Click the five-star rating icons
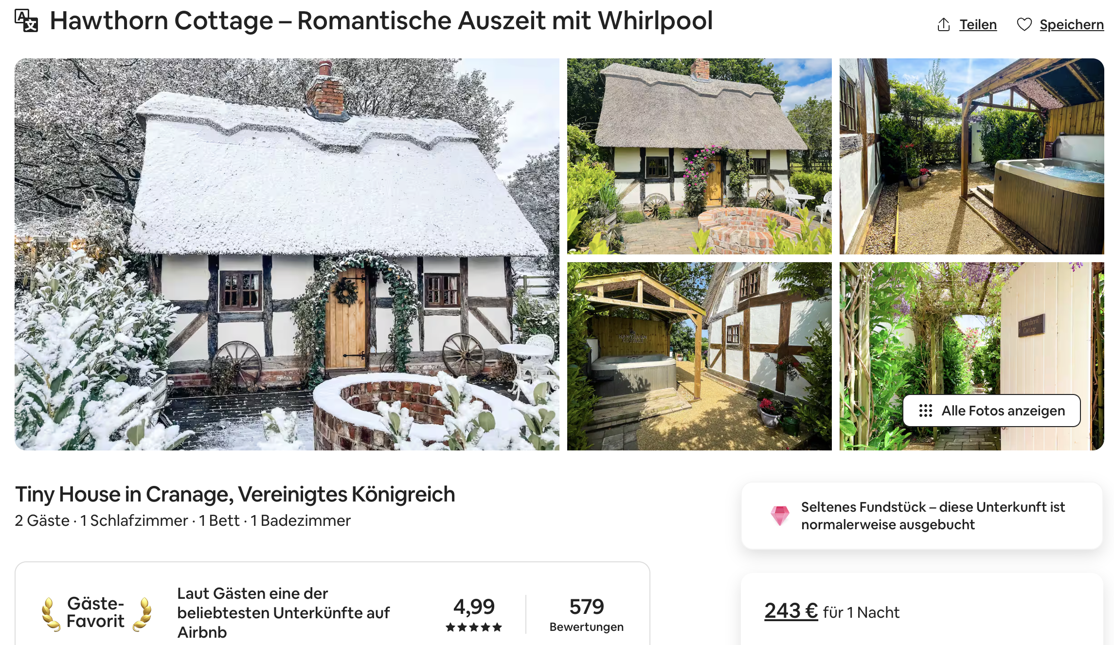 tap(474, 627)
